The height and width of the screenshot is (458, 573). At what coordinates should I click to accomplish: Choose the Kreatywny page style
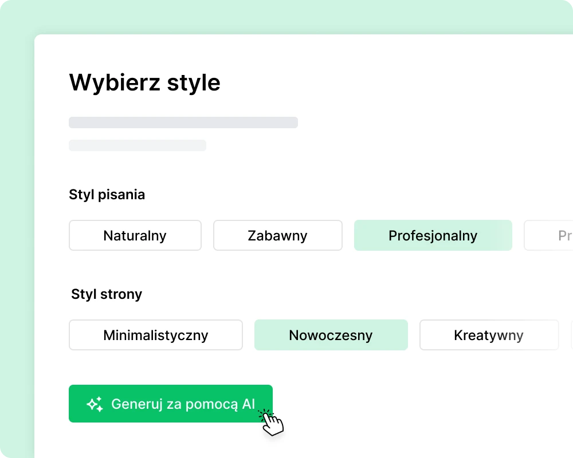[x=489, y=335]
